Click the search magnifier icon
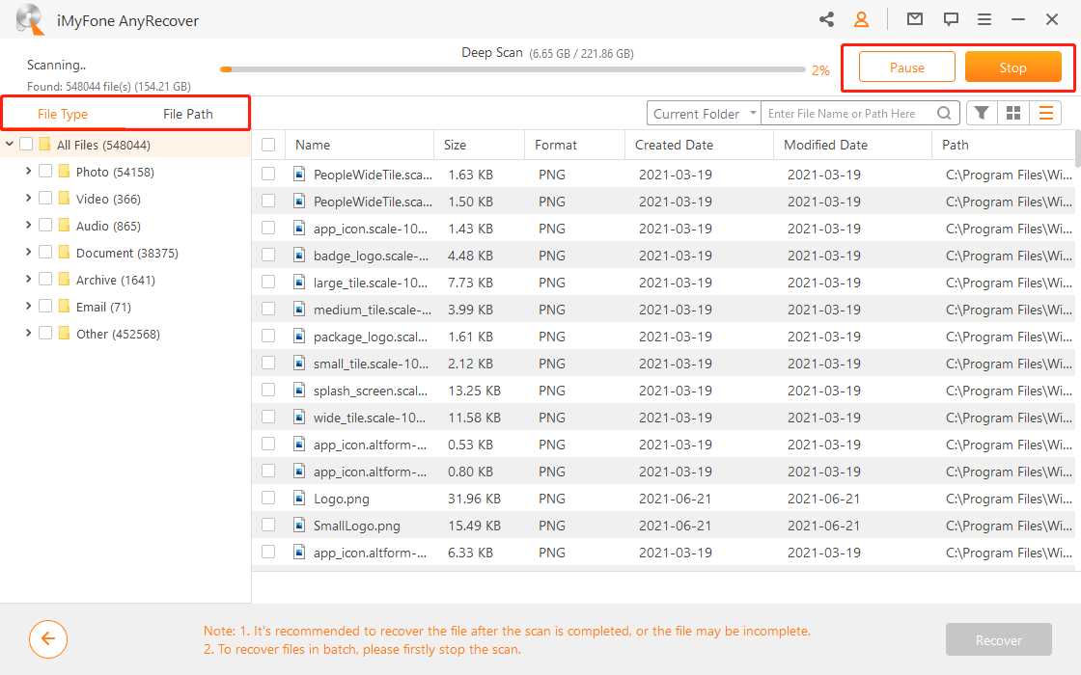This screenshot has height=675, width=1081. (x=945, y=113)
